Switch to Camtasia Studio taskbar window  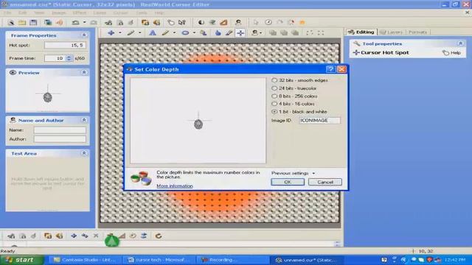pyautogui.click(x=85, y=260)
